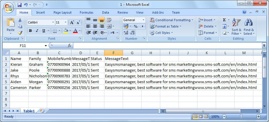Image resolution: width=269 pixels, height=122 pixels.
Task: Toggle Italic formatting
Action: pos(37,31)
